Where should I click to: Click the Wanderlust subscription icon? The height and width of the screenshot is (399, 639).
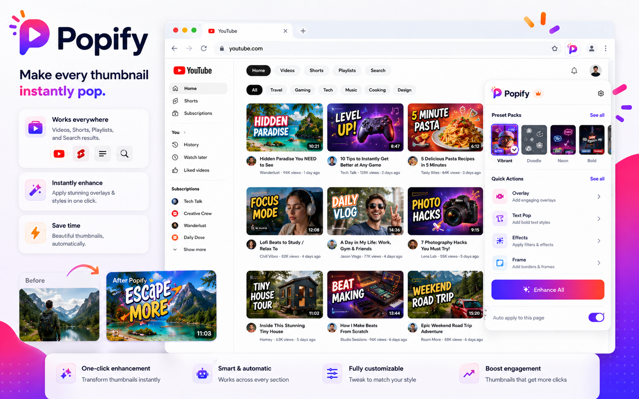[175, 225]
